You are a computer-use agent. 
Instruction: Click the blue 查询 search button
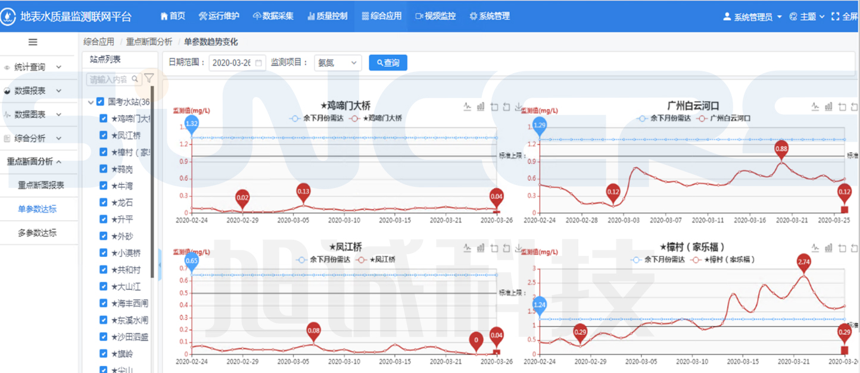tap(388, 62)
